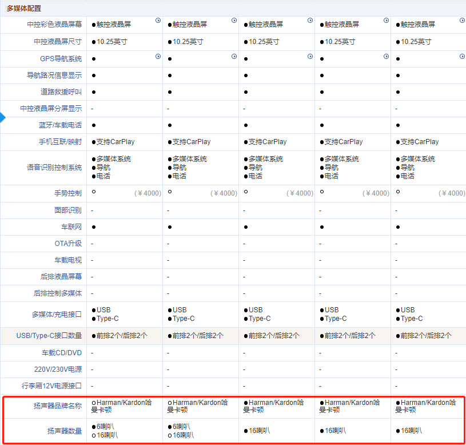
Task: Play video icon for 中控彩色液晶屏幕 in fifth column
Action: pos(462,20)
